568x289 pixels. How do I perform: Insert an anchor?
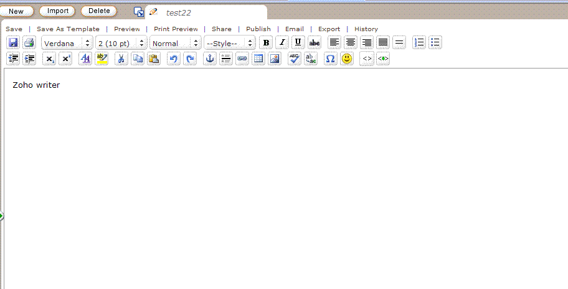pyautogui.click(x=210, y=59)
